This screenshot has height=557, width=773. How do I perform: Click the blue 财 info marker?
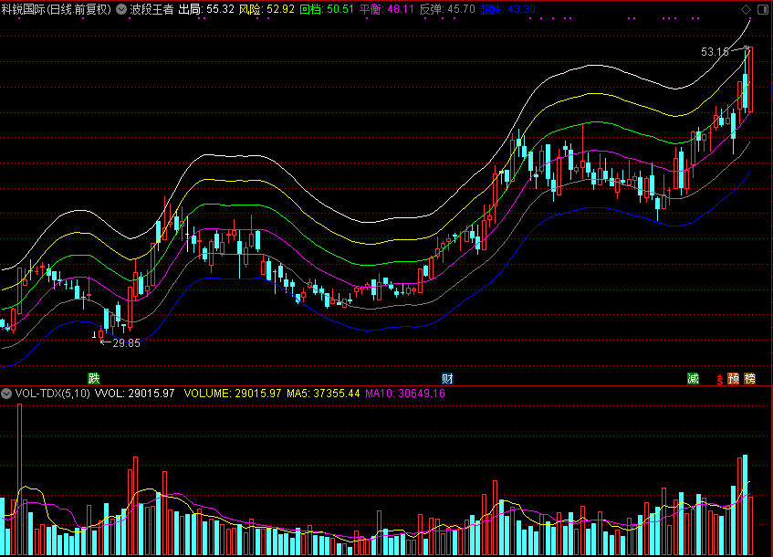pyautogui.click(x=447, y=378)
